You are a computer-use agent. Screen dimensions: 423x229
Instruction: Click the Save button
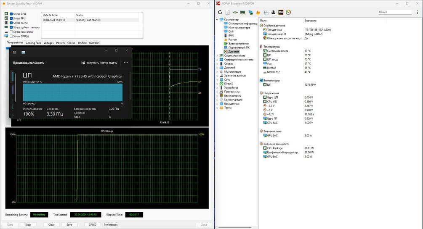coord(69,224)
